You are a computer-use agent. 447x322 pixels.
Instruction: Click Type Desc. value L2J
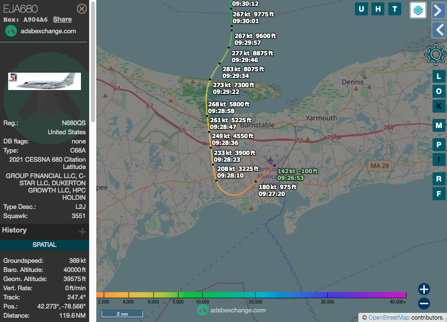80,206
